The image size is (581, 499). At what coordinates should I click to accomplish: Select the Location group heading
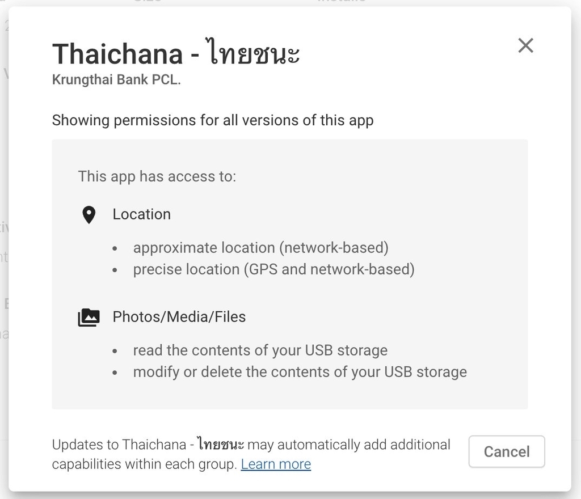(x=141, y=214)
